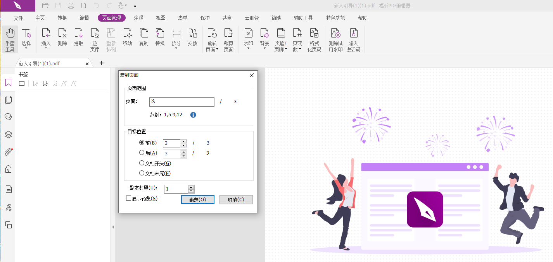553x262 pixels.
Task: Enable the 显示预览(S) checkbox
Action: (x=129, y=198)
